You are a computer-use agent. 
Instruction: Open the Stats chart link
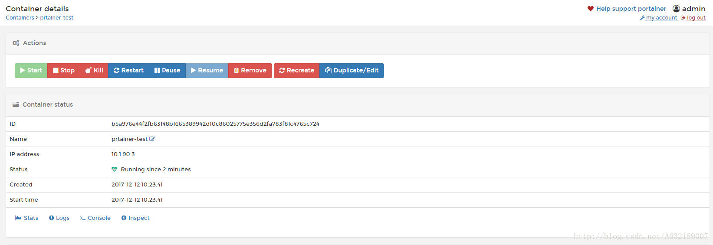(27, 218)
